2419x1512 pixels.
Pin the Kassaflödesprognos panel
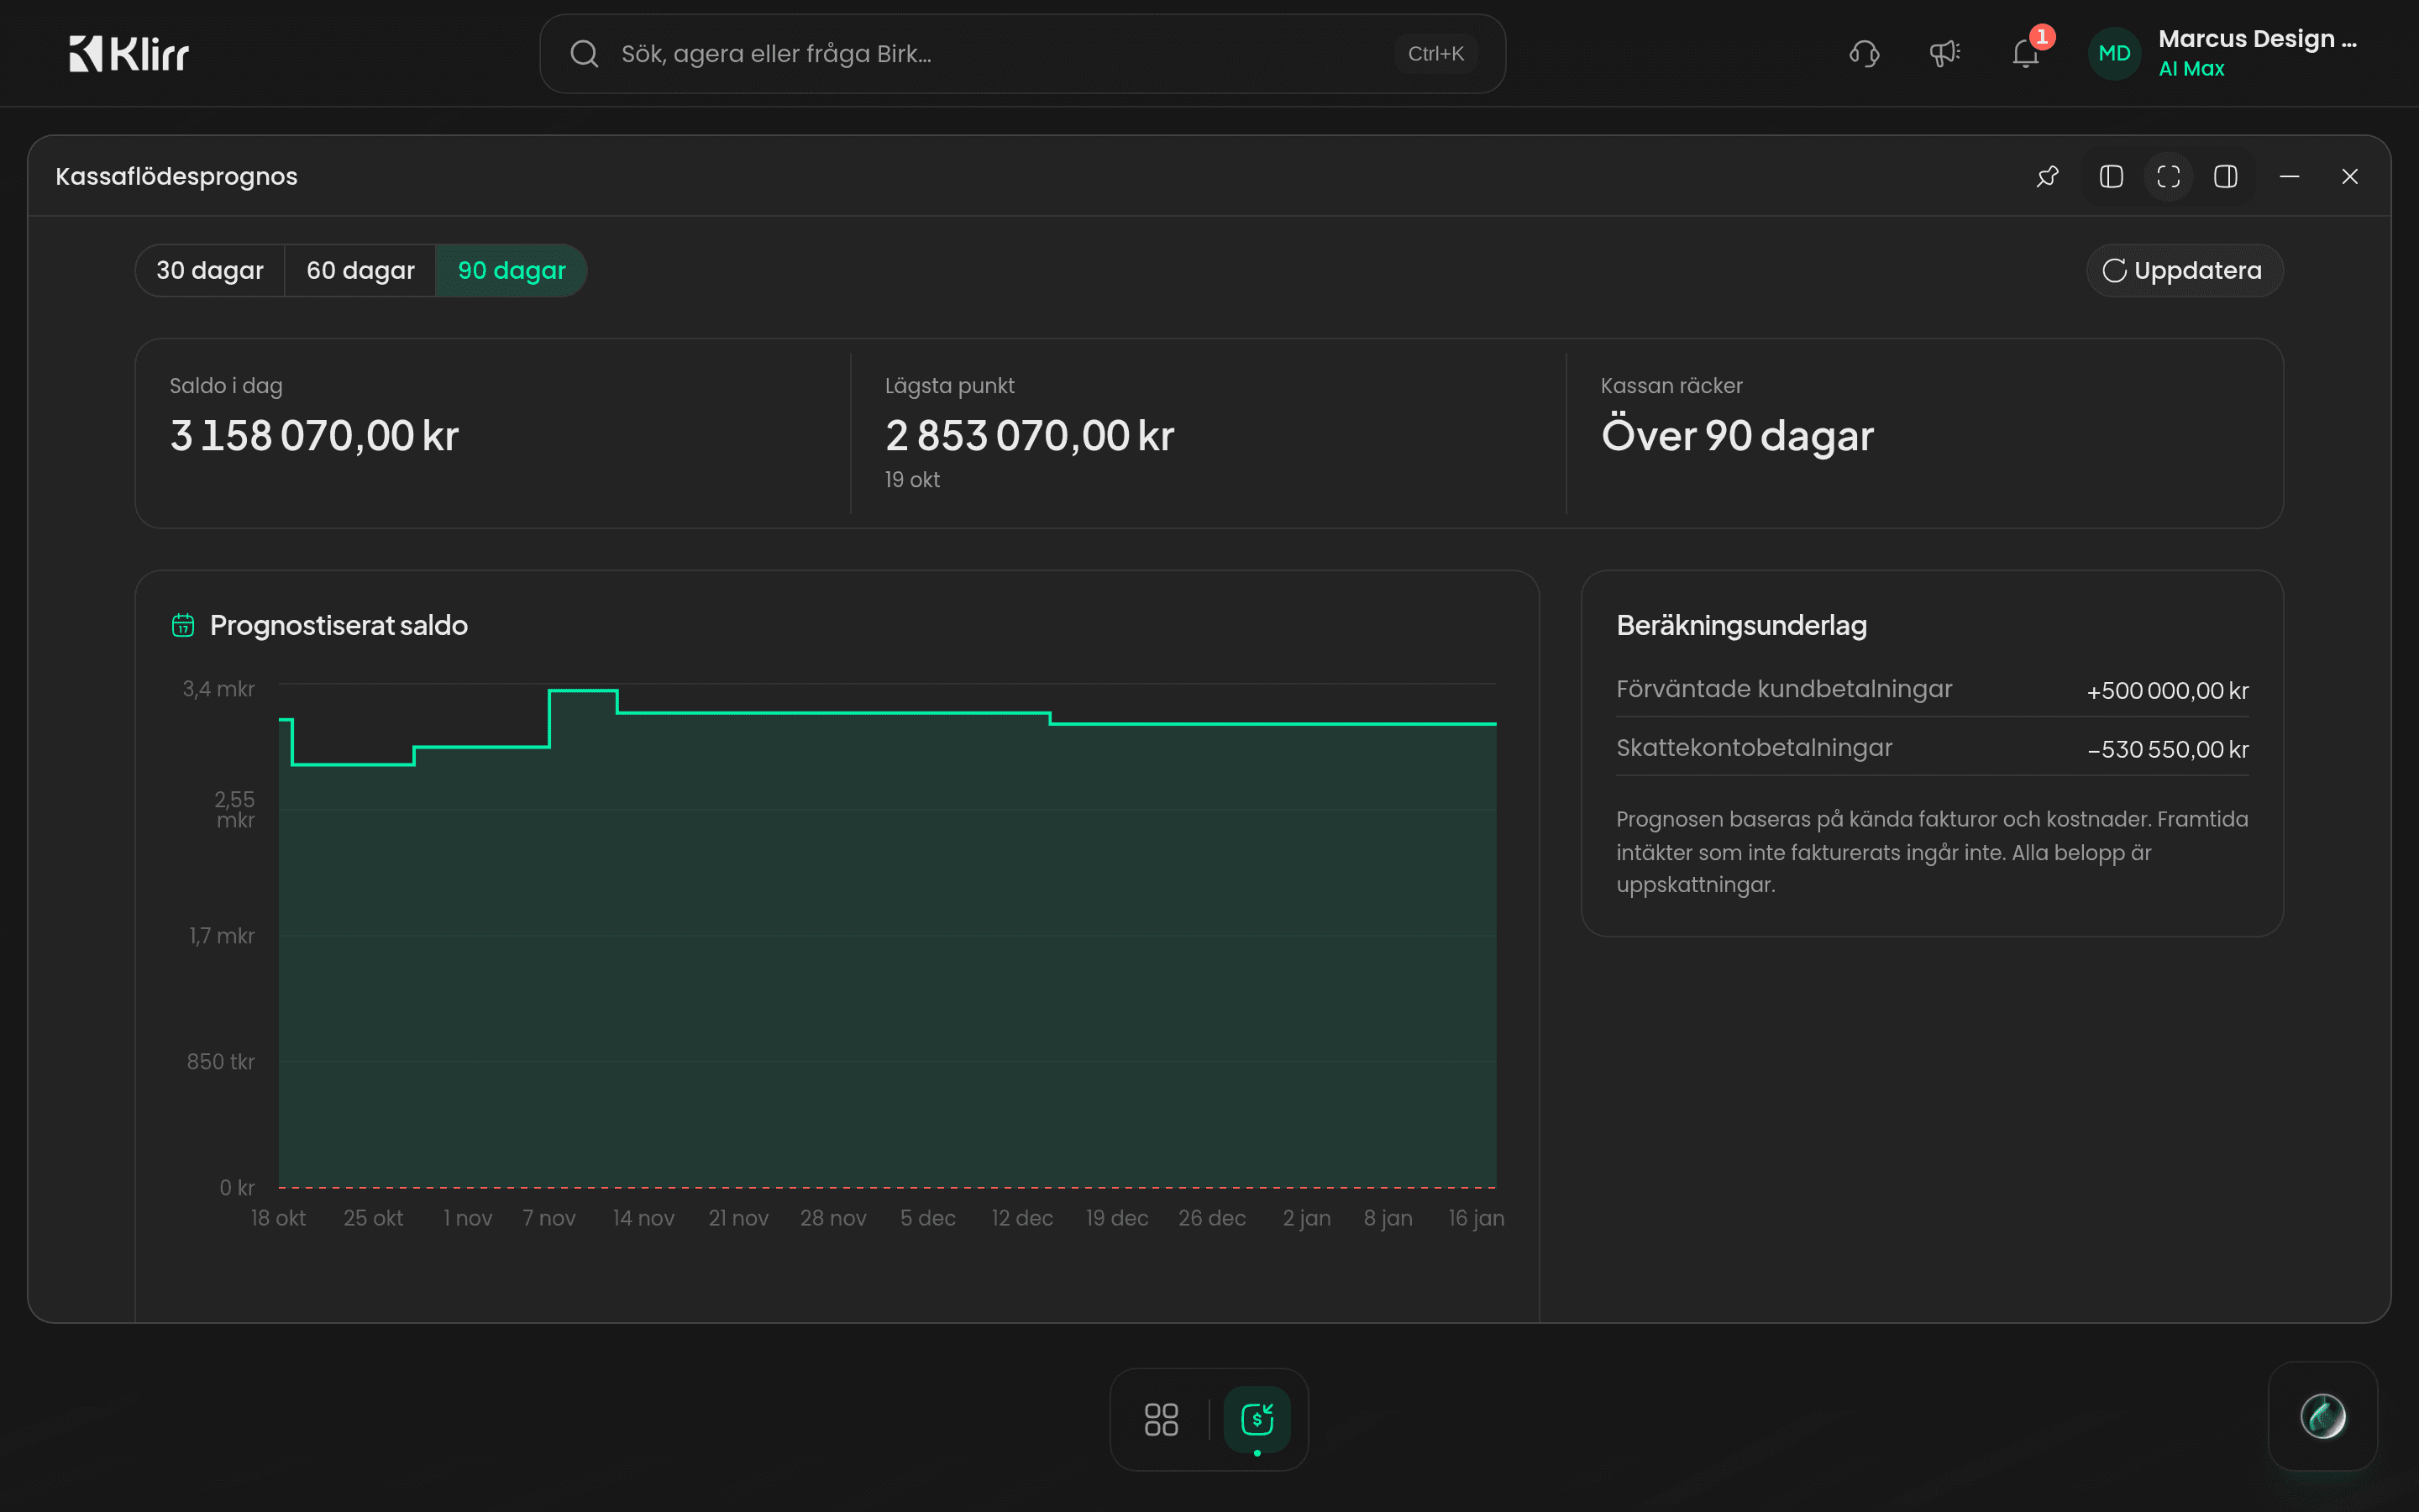(x=2047, y=177)
